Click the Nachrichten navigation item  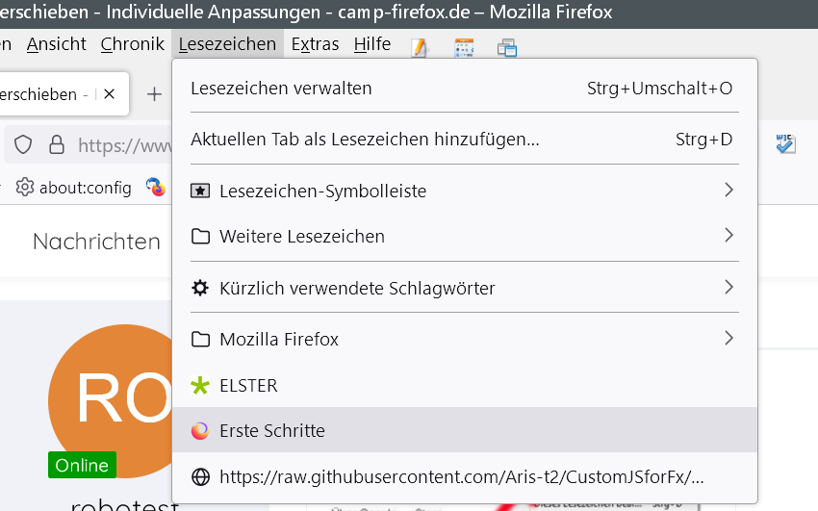[96, 242]
